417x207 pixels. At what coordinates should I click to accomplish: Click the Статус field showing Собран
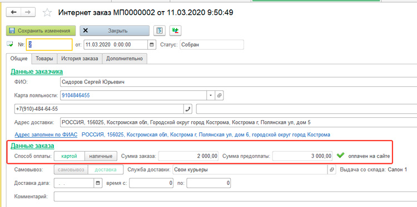[x=212, y=45]
